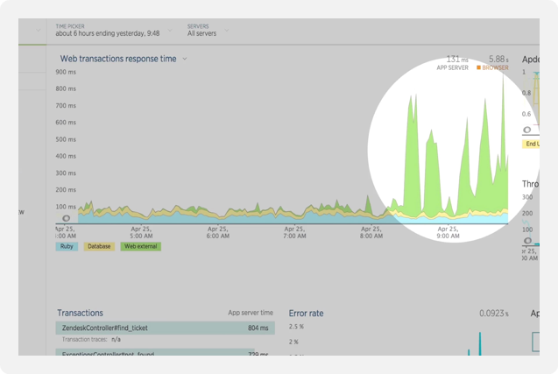Toggle the Ruby legend series
The image size is (558, 374).
coord(67,246)
